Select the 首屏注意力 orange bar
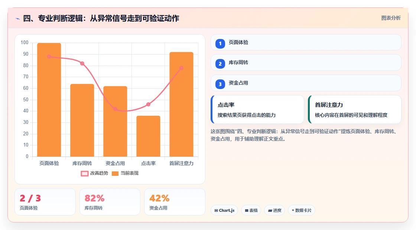 point(182,104)
